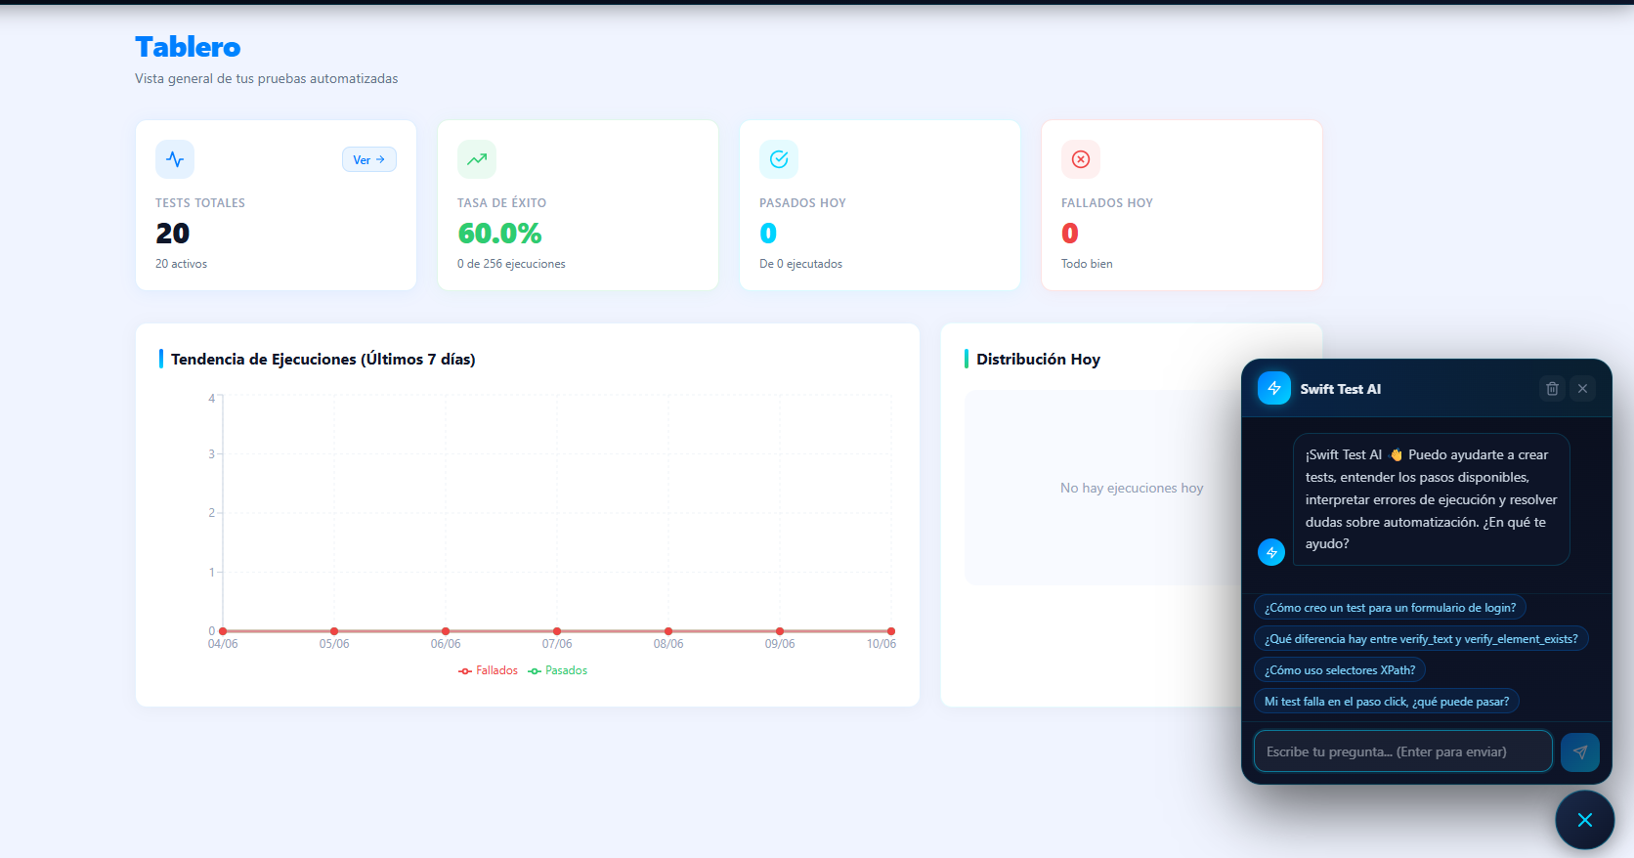Click the Swift Test AI greeting message bubble
This screenshot has width=1634, height=858.
[x=1432, y=499]
